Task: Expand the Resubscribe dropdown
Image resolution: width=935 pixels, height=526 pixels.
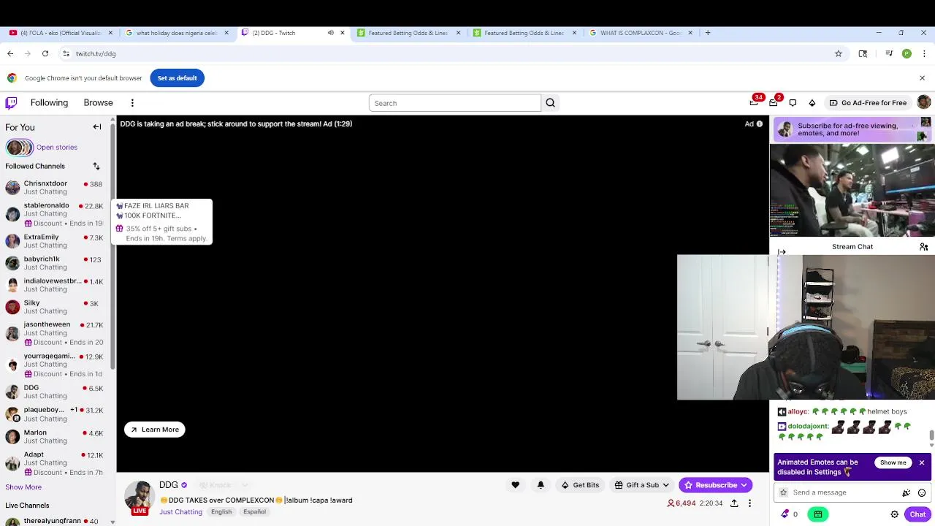Action: [x=743, y=485]
